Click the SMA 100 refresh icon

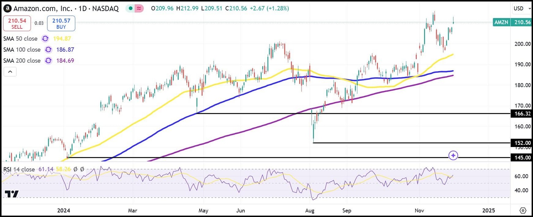(48, 50)
